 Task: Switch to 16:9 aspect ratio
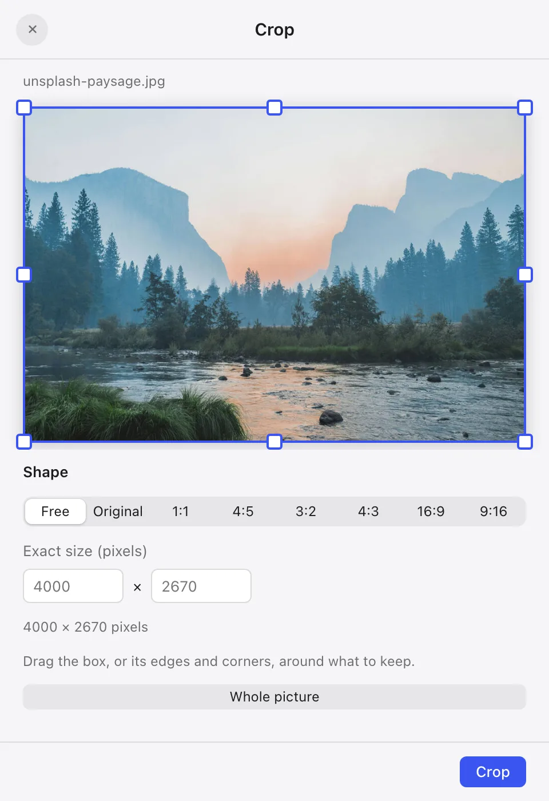pos(431,511)
